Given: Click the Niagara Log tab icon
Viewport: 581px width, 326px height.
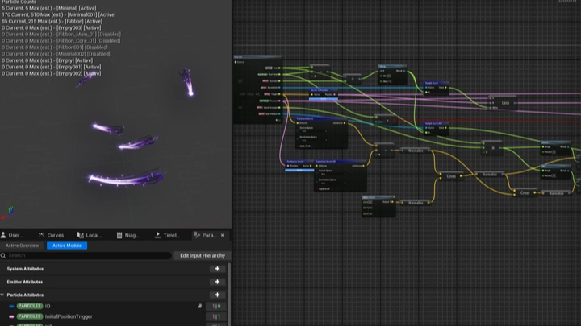Looking at the screenshot, I should 119,235.
